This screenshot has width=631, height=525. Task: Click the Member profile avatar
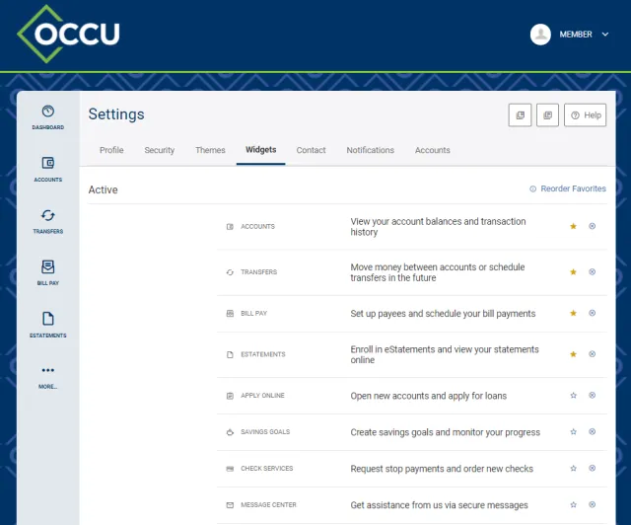click(x=540, y=35)
